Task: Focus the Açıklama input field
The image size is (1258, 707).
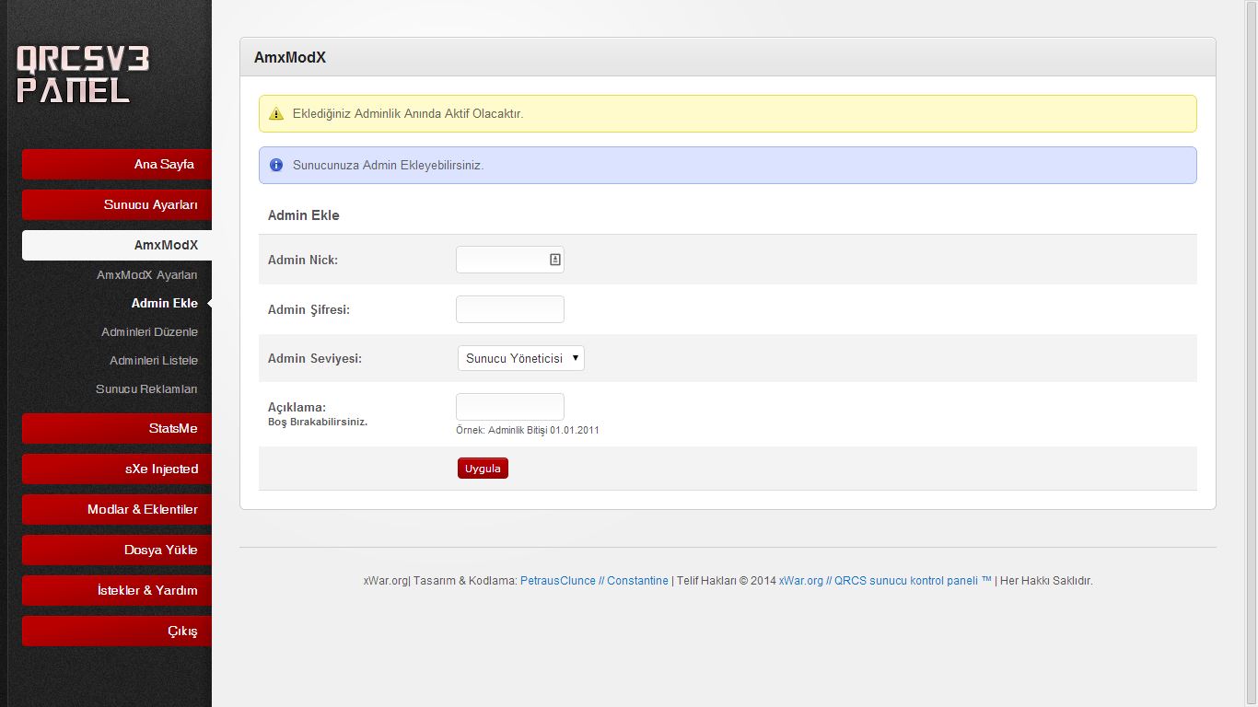Action: (x=509, y=407)
